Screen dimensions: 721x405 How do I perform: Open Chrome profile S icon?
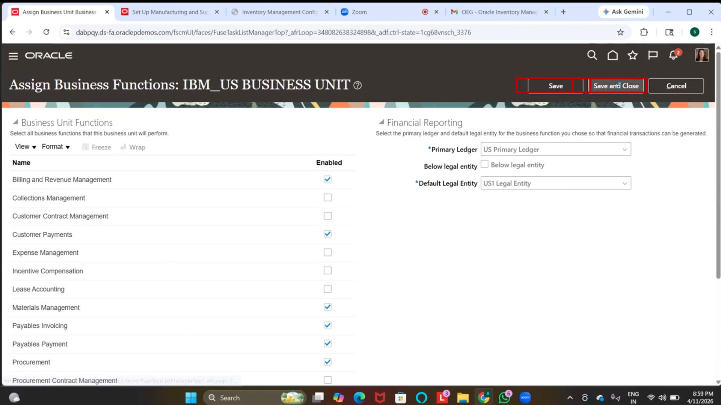click(x=695, y=32)
